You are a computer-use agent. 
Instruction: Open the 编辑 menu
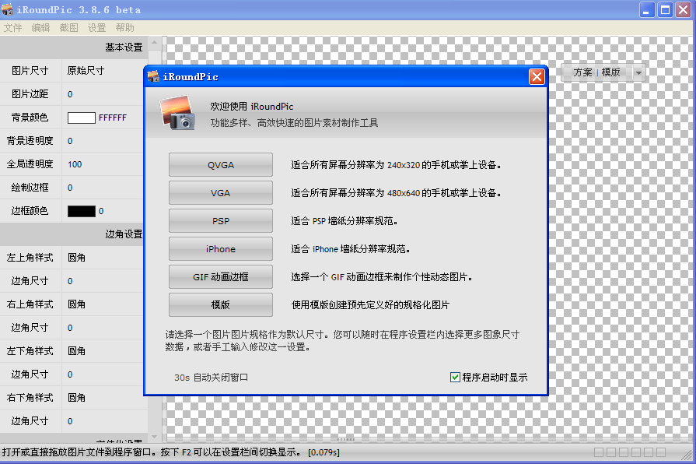41,27
